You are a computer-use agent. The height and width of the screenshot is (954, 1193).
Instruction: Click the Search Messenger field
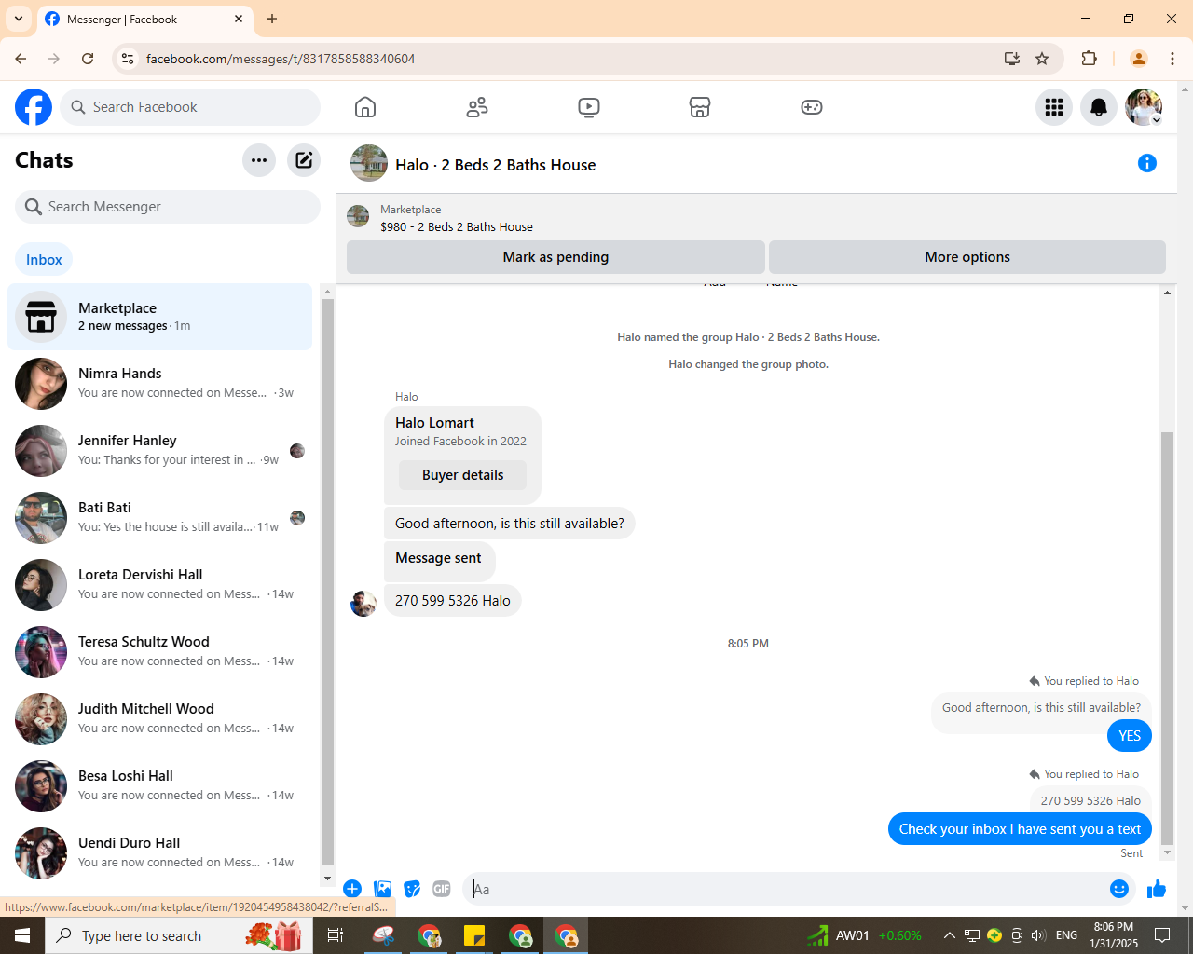pos(168,207)
